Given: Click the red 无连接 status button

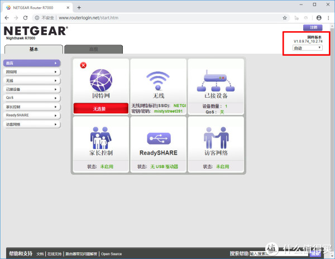Looking at the screenshot, I should point(101,108).
